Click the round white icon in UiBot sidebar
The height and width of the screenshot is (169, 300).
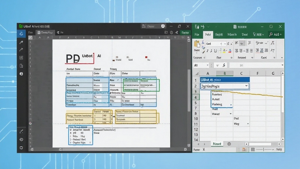21,74
